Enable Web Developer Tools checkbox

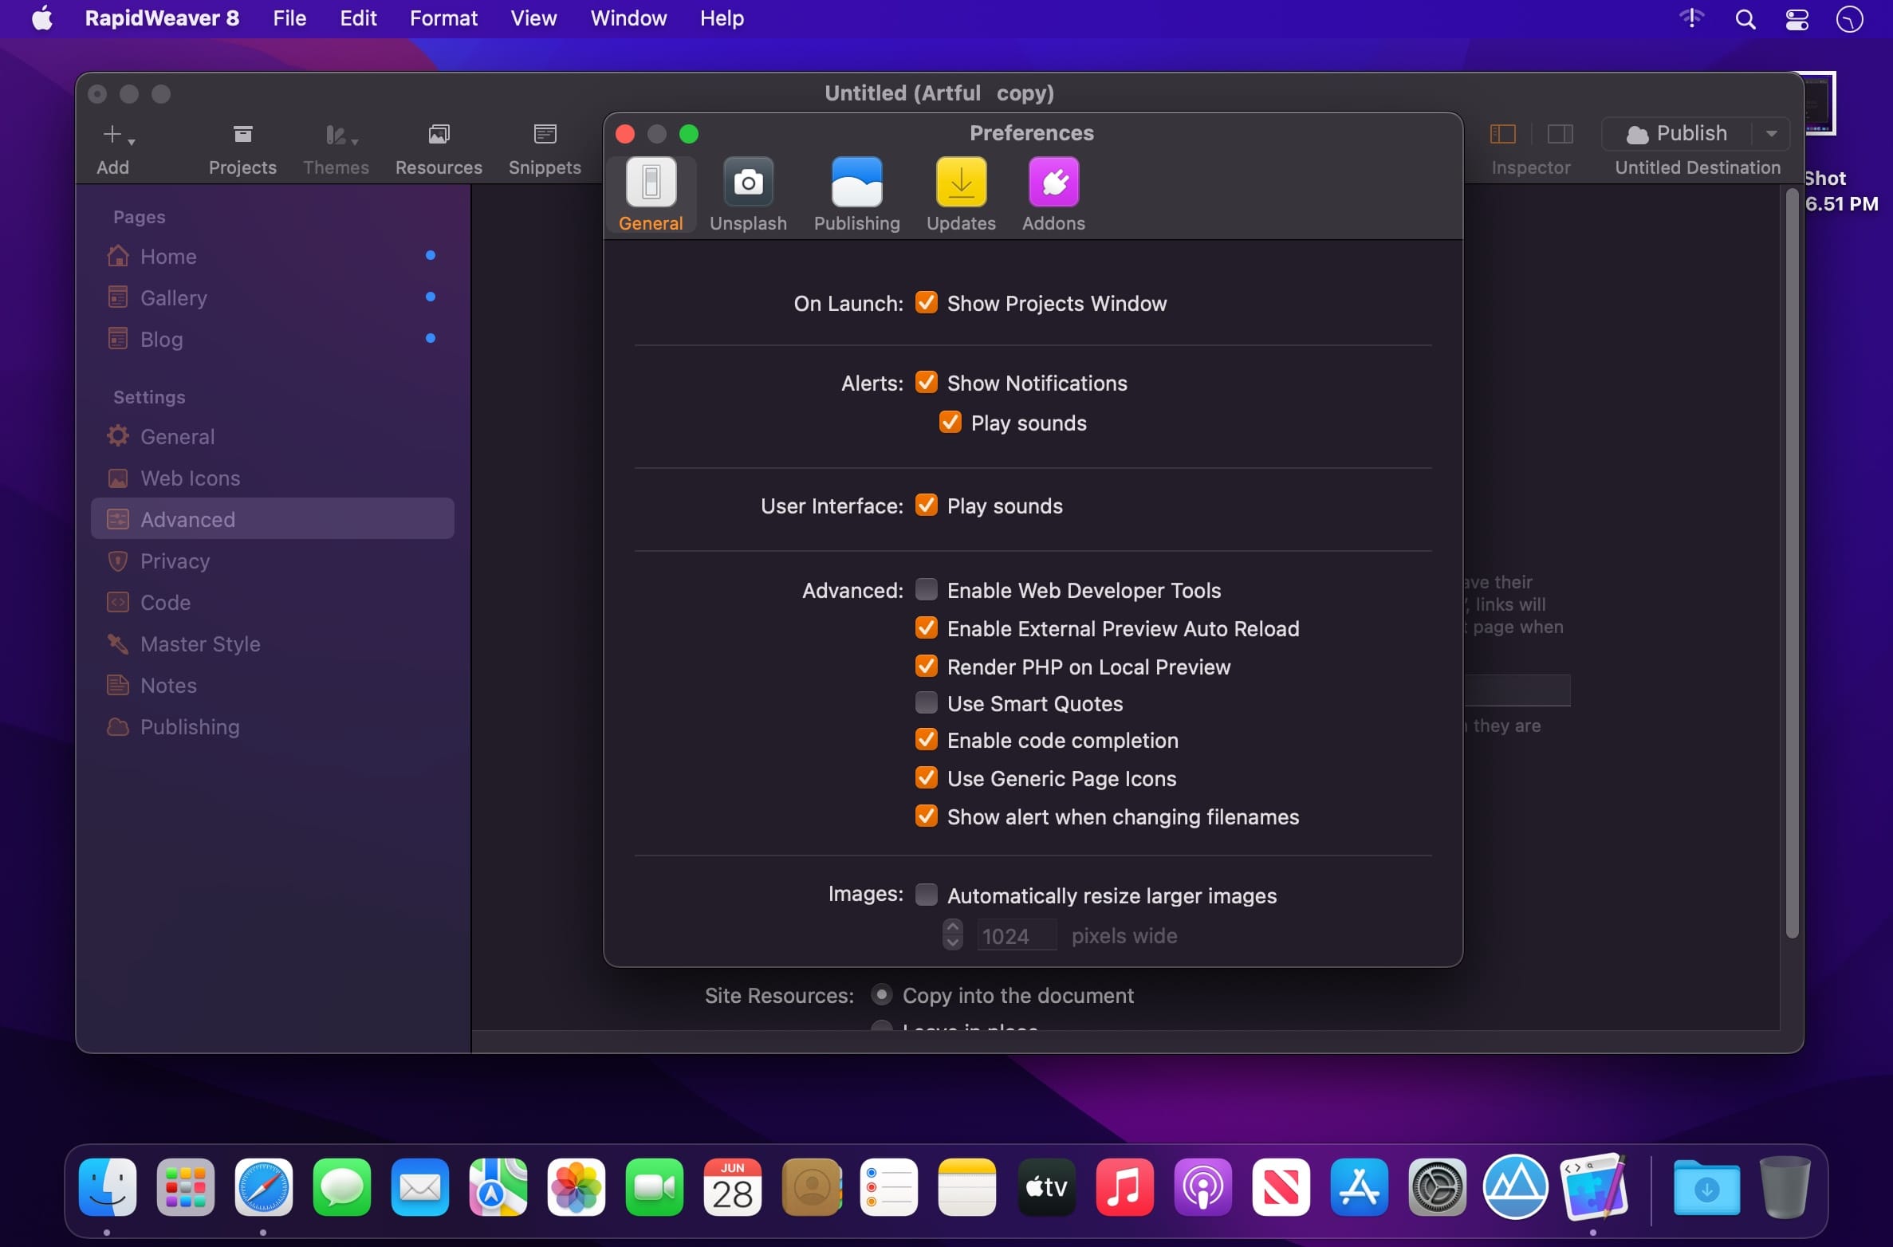[x=926, y=590]
